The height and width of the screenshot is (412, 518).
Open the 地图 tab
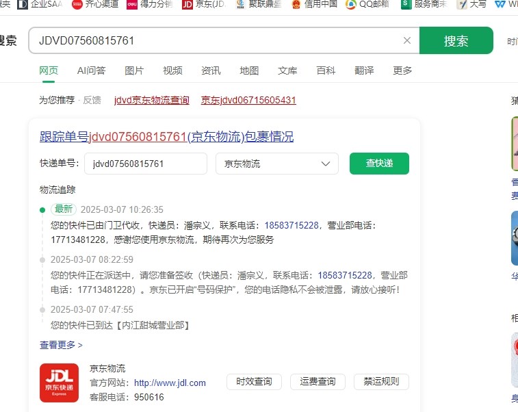click(x=249, y=70)
